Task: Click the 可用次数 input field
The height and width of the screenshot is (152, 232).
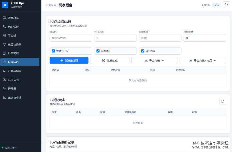Action: [x=115, y=38]
